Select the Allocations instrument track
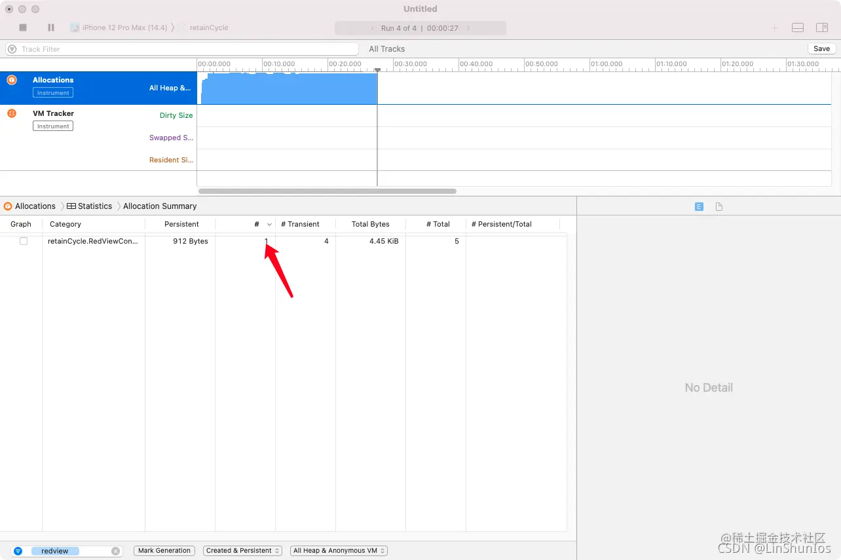The width and height of the screenshot is (841, 560). point(98,88)
